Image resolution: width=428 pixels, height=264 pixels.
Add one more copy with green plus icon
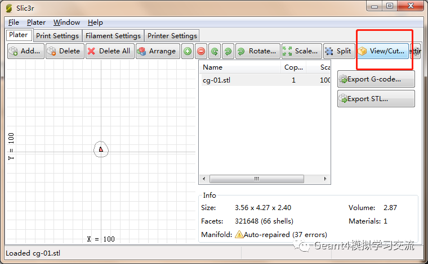188,51
